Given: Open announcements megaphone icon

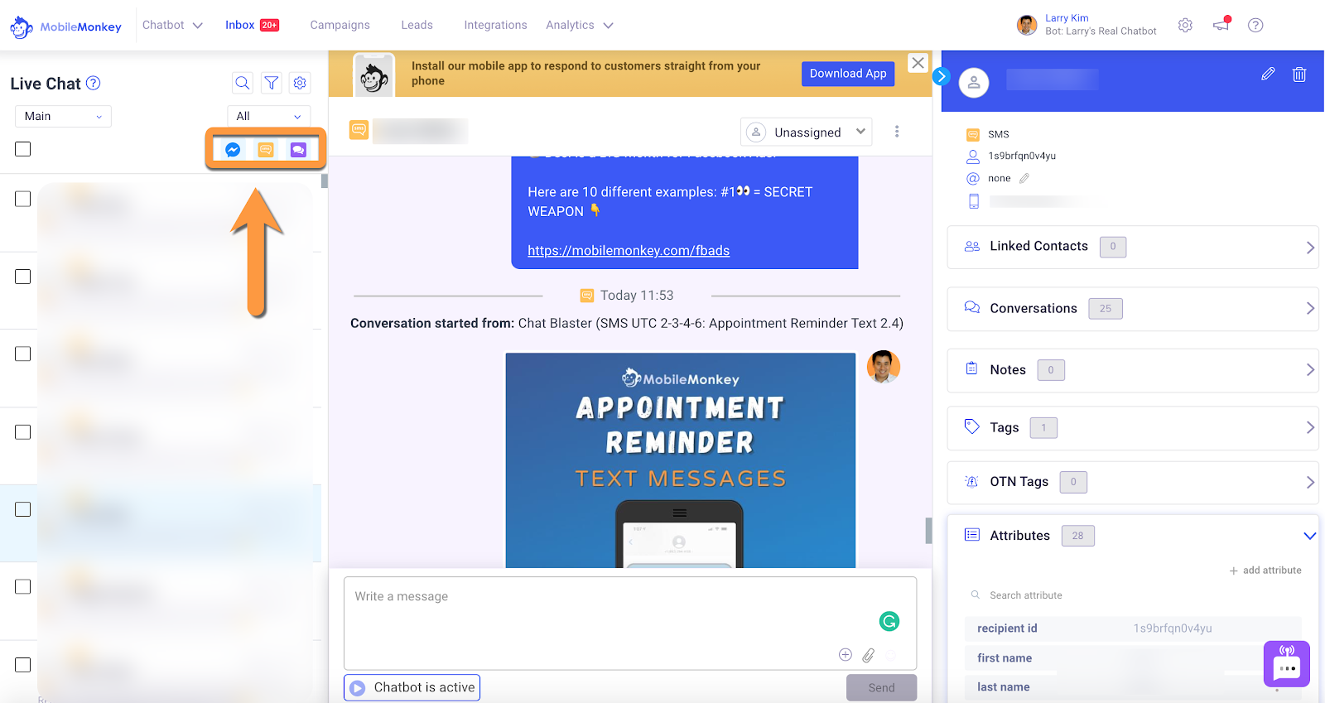Looking at the screenshot, I should point(1221,24).
